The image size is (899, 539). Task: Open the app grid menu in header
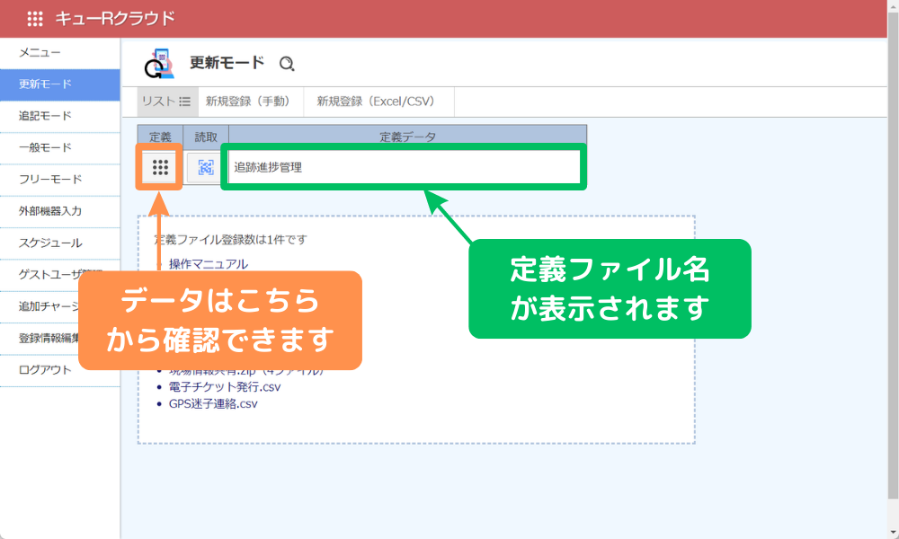click(x=35, y=19)
